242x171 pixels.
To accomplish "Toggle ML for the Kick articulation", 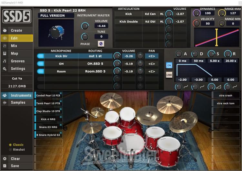I will tap(162, 14).
